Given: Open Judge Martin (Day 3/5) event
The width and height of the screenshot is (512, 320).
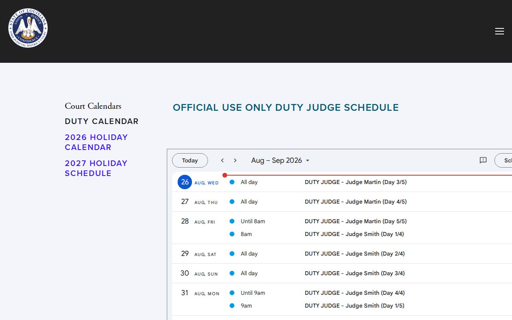Looking at the screenshot, I should [356, 182].
